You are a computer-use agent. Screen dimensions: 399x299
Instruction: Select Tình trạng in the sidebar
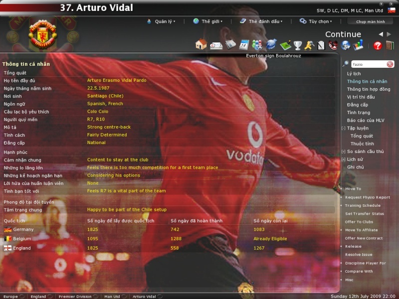[359, 113]
